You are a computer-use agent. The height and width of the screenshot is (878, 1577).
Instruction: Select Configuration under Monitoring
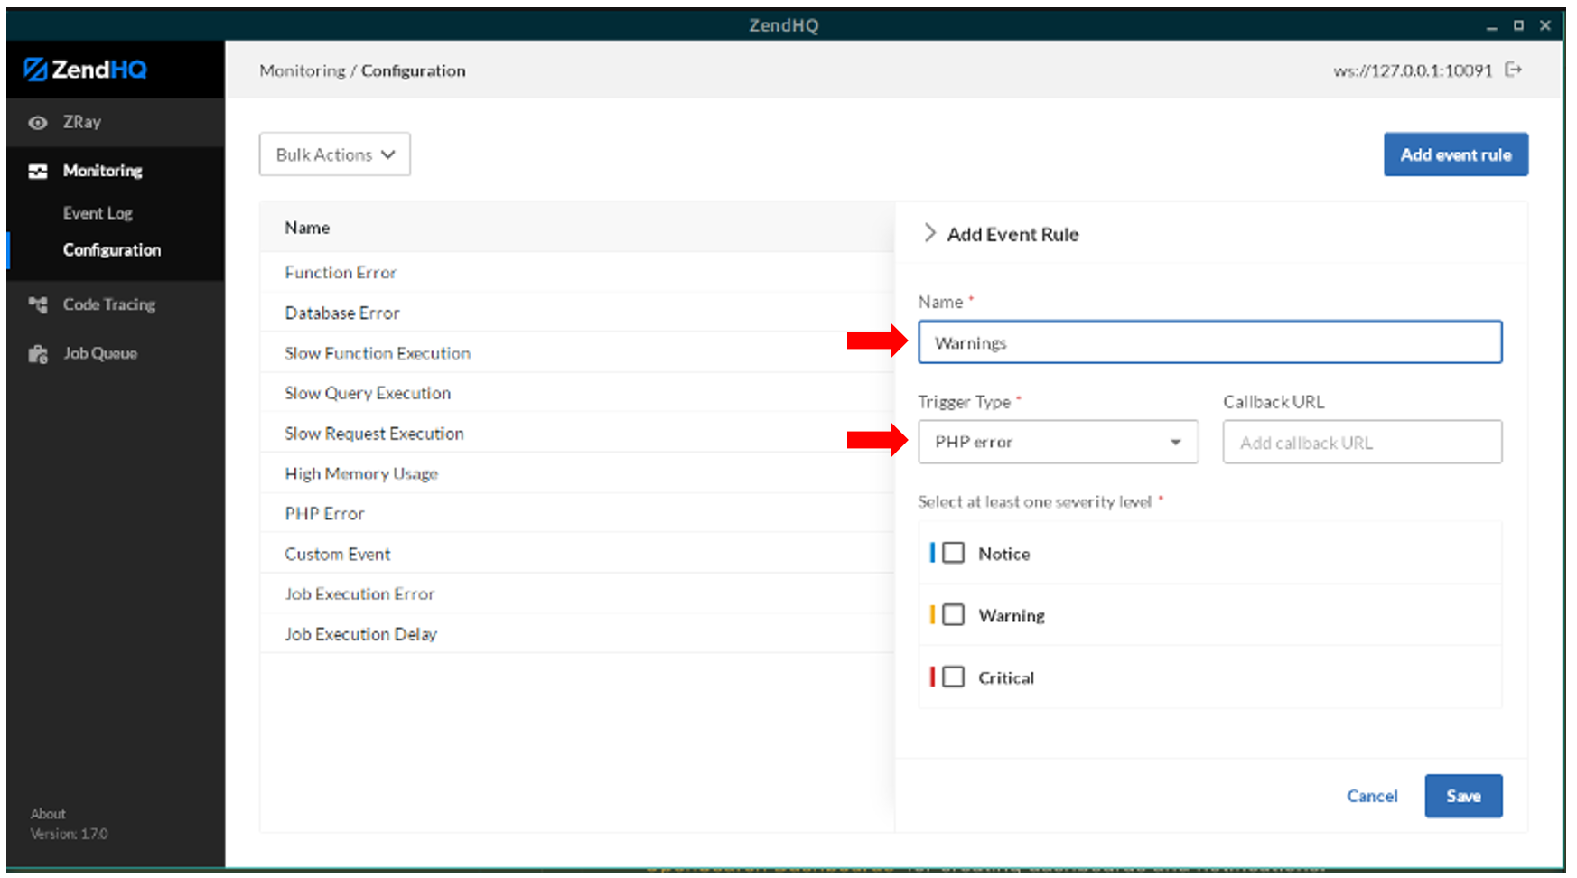(112, 250)
